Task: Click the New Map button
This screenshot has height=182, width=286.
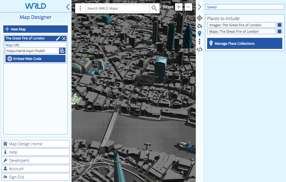Action: [x=35, y=29]
